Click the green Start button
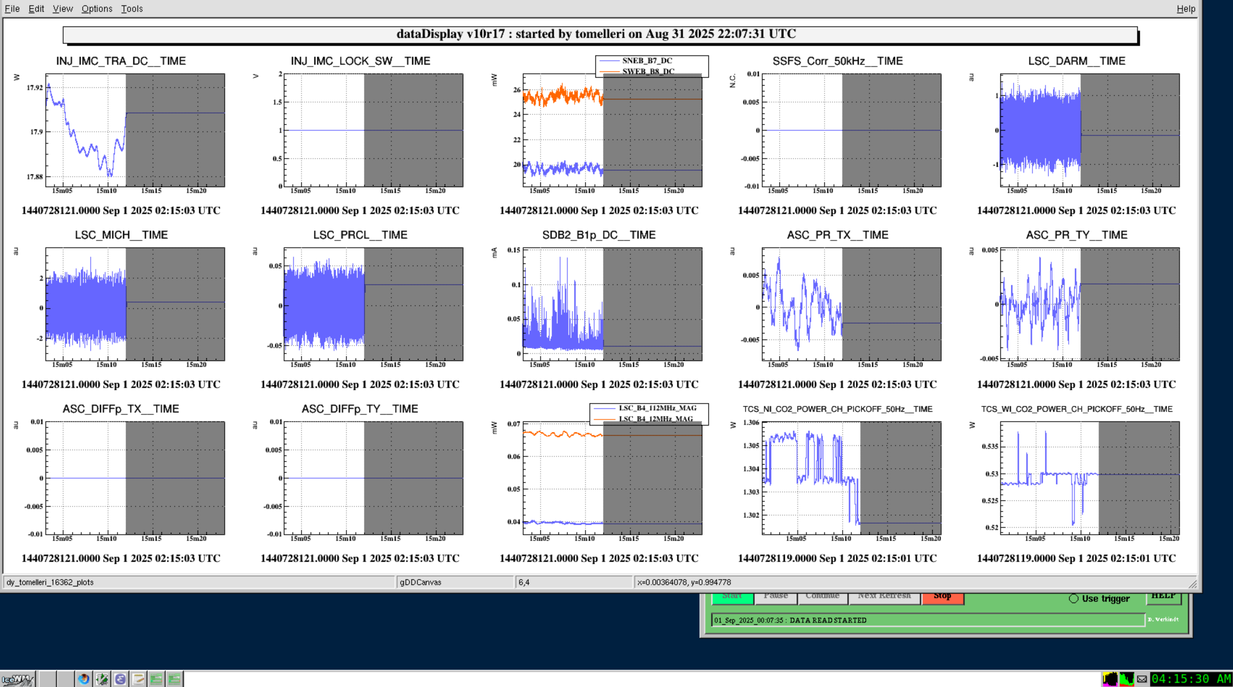 pyautogui.click(x=732, y=597)
